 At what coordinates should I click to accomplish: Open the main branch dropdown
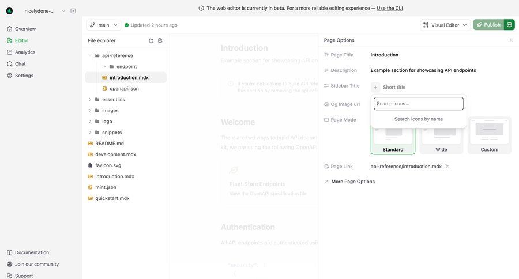(x=104, y=25)
